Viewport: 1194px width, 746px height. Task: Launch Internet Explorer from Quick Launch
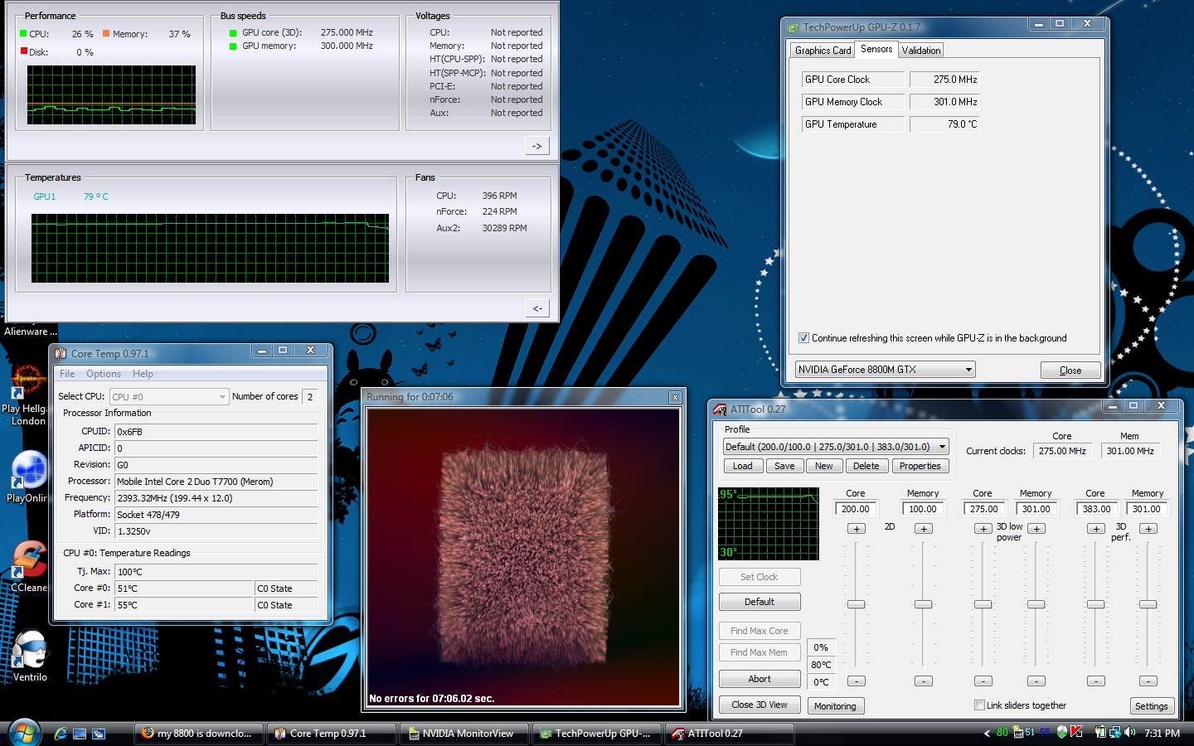(60, 734)
